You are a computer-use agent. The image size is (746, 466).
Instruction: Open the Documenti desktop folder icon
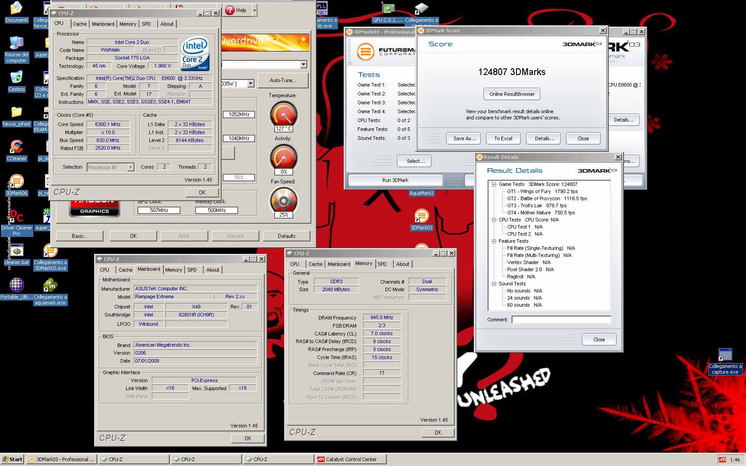(x=16, y=8)
